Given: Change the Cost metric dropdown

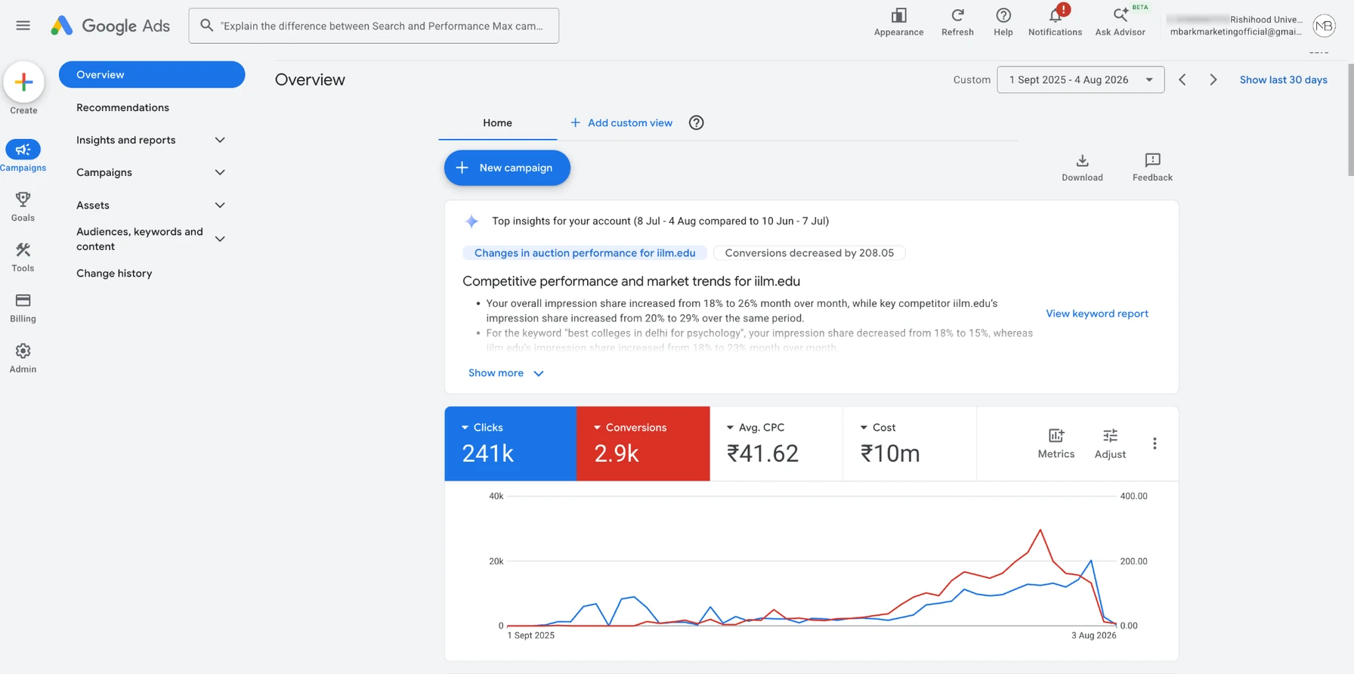Looking at the screenshot, I should coord(877,428).
